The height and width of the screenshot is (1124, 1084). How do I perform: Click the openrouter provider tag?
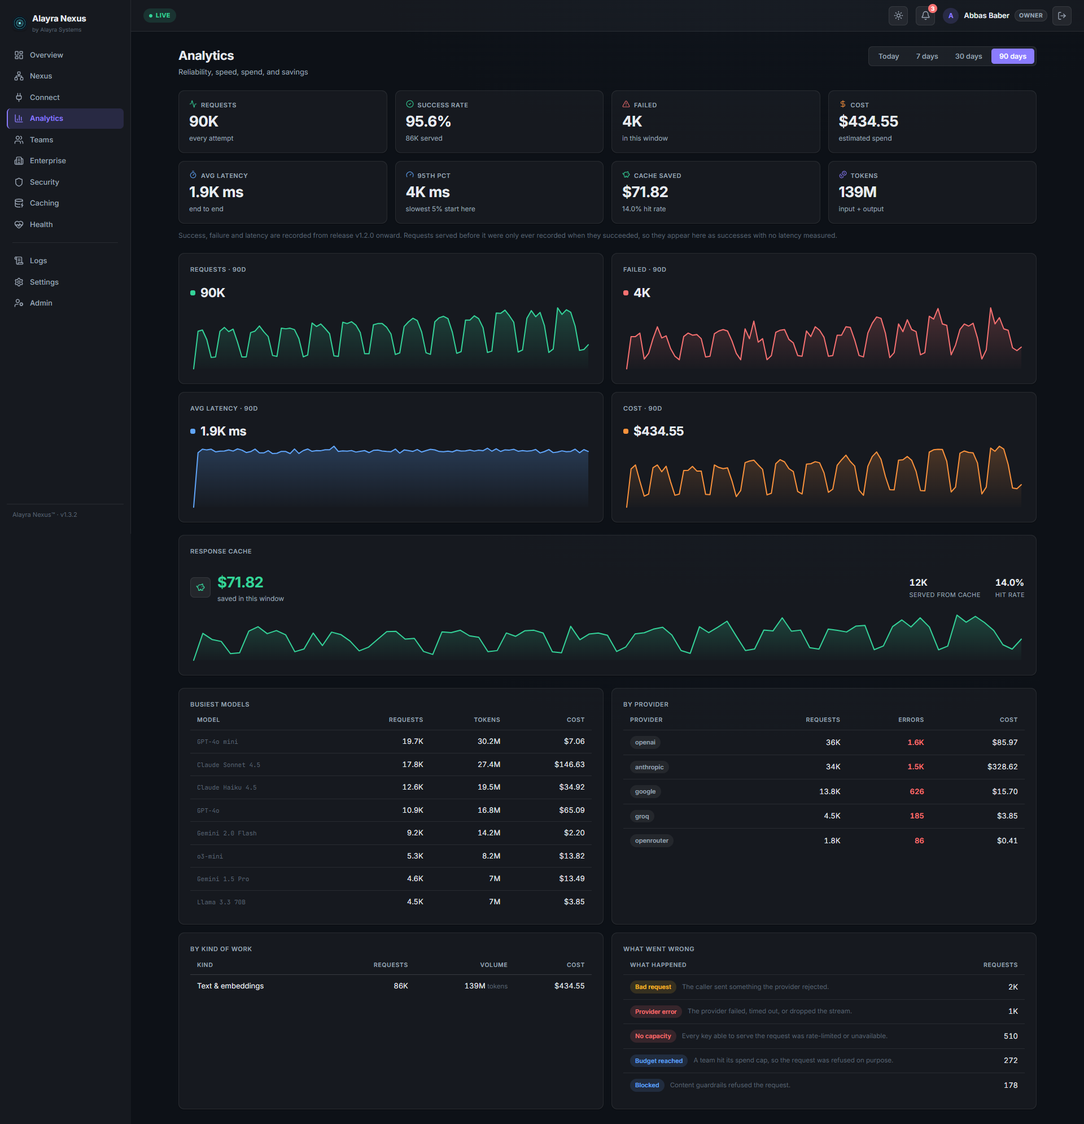[651, 840]
